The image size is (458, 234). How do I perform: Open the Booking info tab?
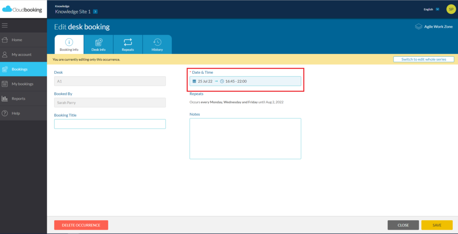(69, 44)
